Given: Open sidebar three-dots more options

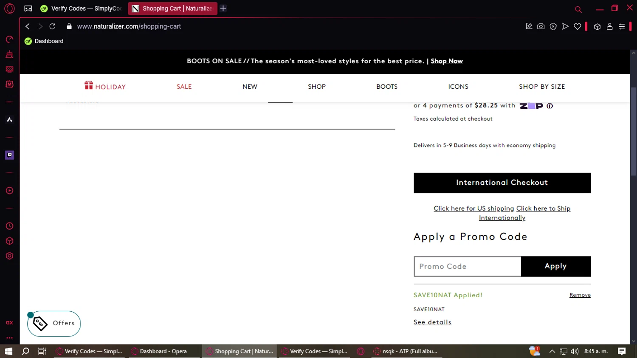Looking at the screenshot, I should [9, 338].
